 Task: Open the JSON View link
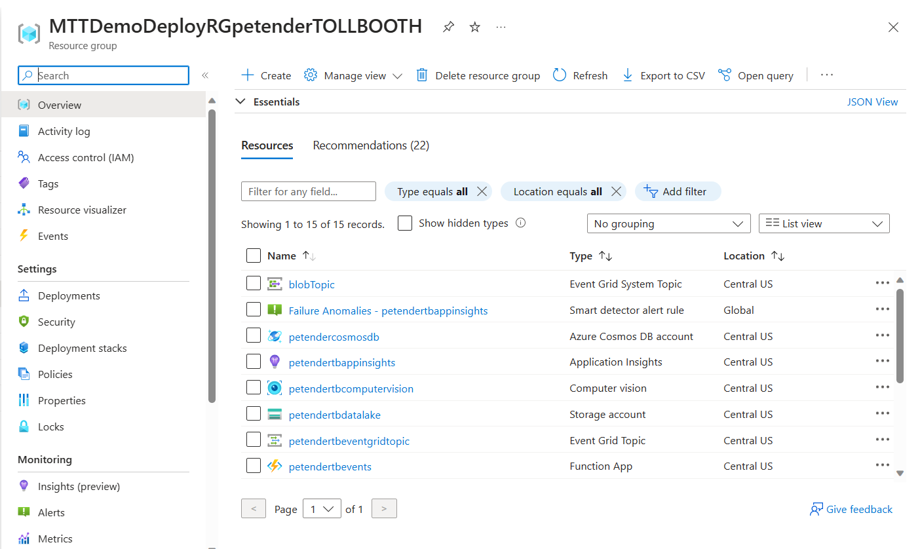[x=872, y=102]
